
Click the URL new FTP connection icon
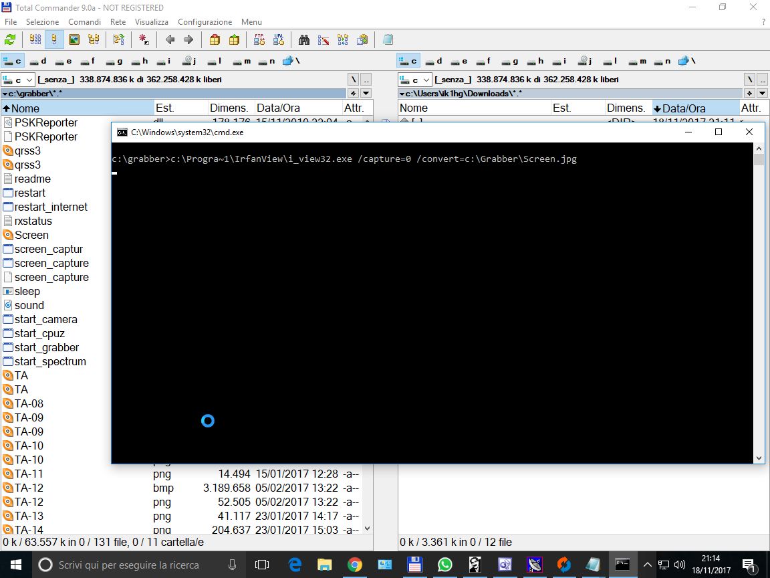[x=279, y=39]
